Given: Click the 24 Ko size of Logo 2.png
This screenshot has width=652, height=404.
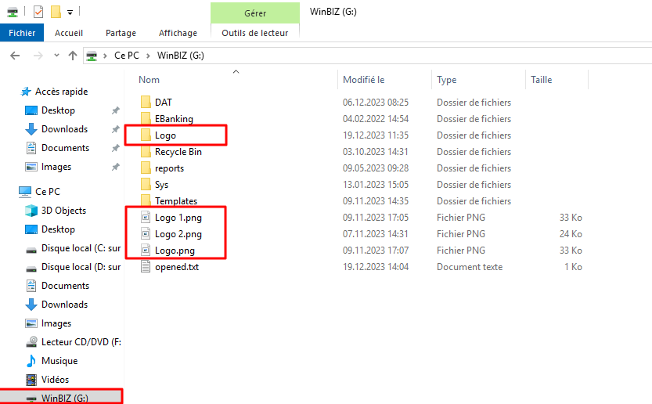Looking at the screenshot, I should coord(571,234).
